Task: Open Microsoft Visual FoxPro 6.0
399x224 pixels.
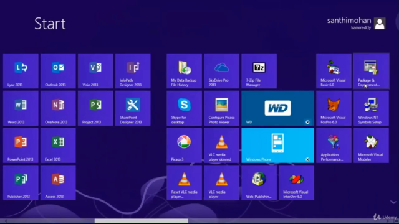Action: (334, 108)
